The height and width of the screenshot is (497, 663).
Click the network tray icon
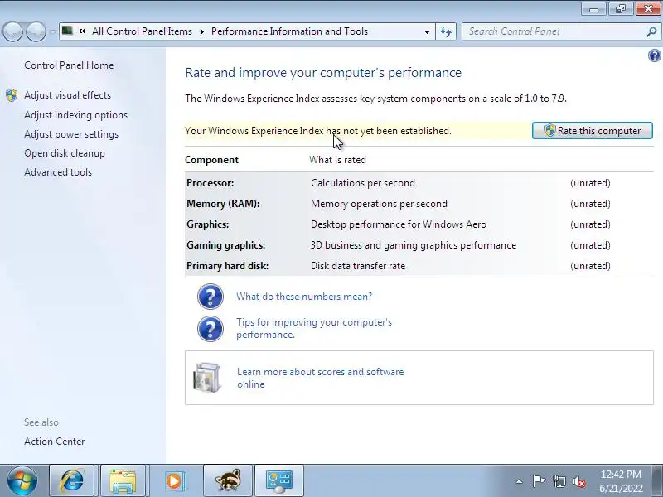tap(559, 481)
